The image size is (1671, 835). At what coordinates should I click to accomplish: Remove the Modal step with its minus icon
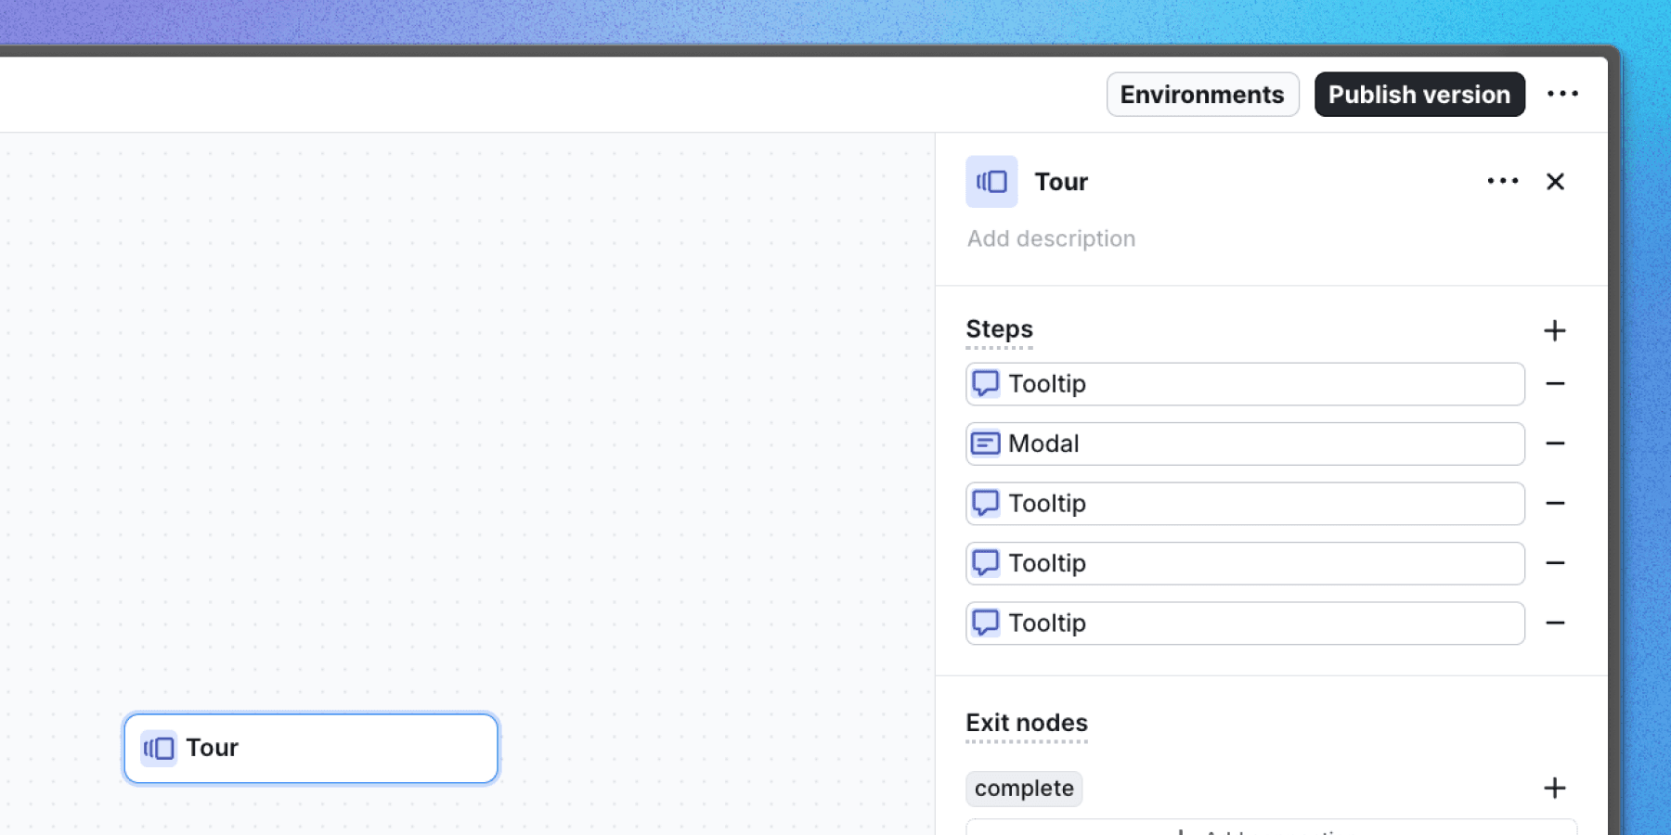pyautogui.click(x=1556, y=443)
